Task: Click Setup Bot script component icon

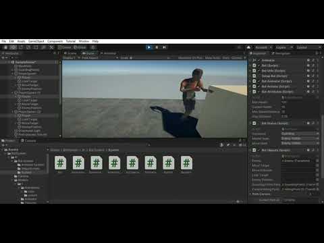Action: tap(254, 76)
